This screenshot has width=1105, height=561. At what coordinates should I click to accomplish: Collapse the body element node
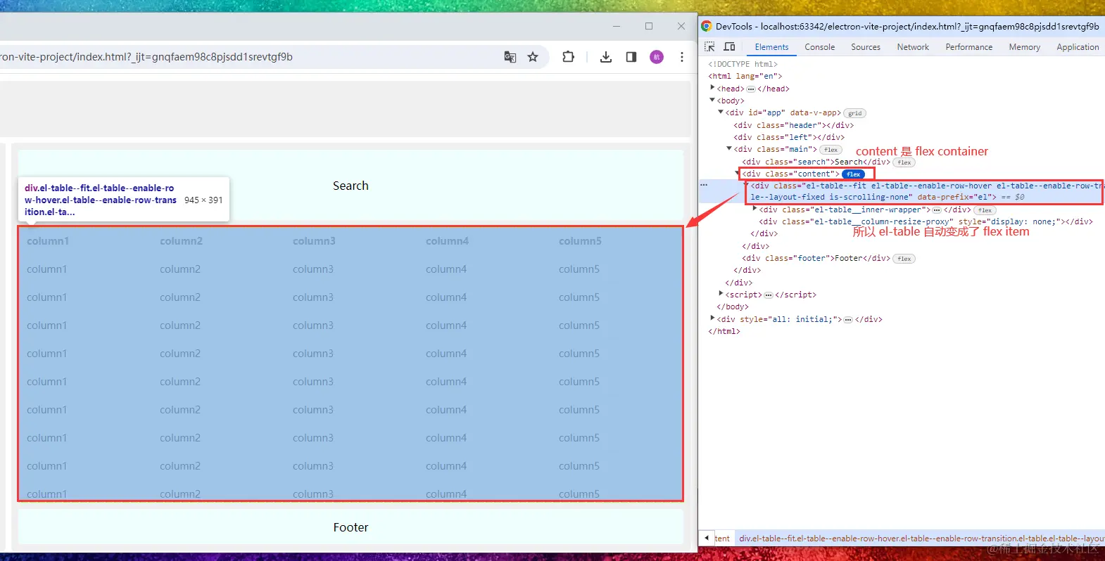(712, 100)
